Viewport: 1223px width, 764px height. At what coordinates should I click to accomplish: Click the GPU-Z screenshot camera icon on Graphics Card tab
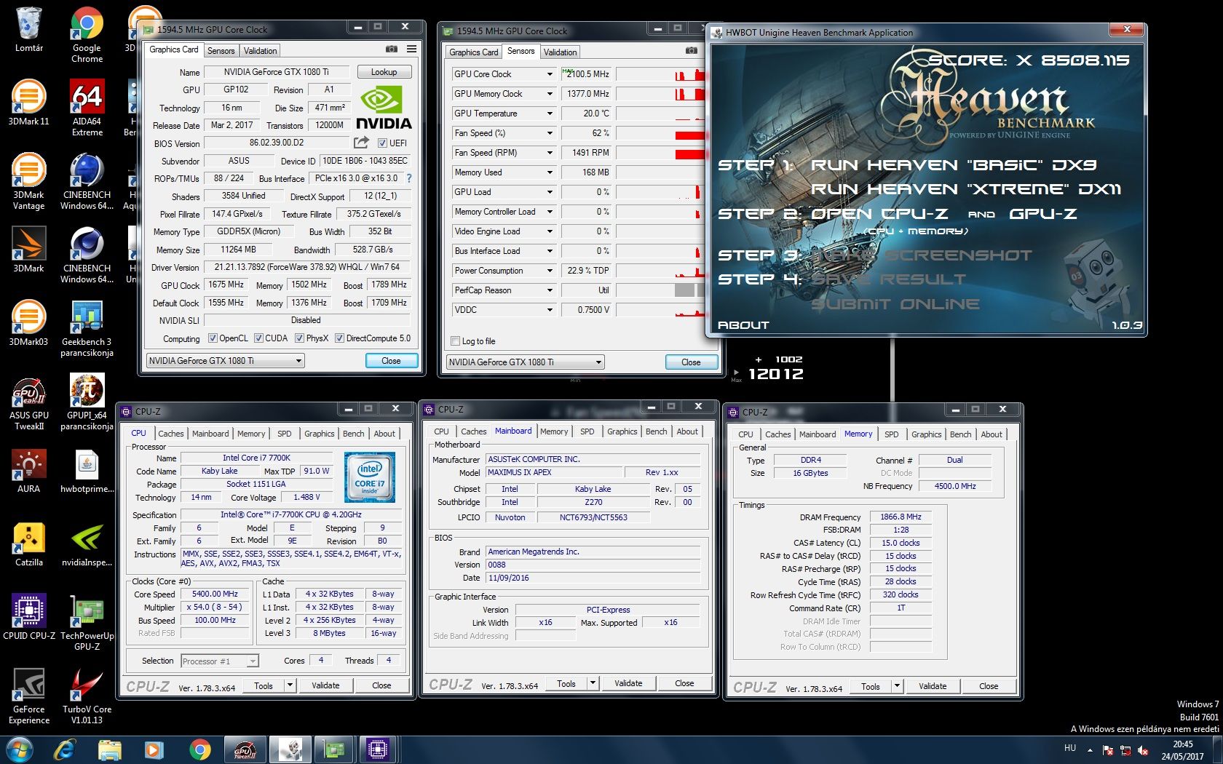(x=391, y=49)
